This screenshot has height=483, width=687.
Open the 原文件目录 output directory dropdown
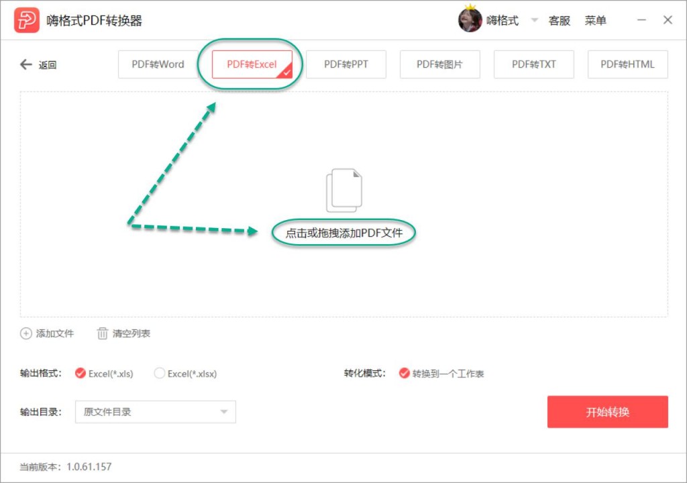[156, 412]
